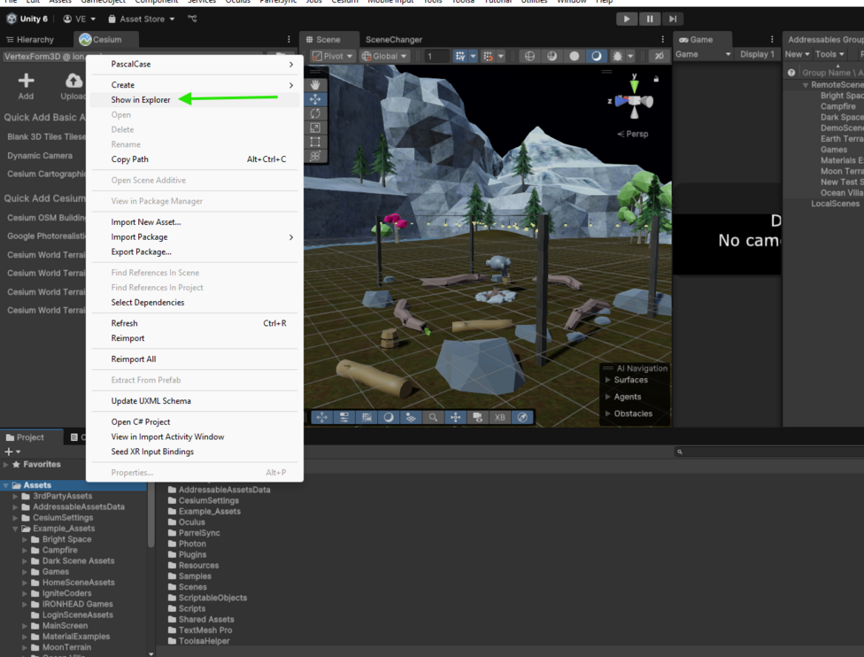Select the Move tool in Scene toolbar
This screenshot has height=657, width=864.
tap(316, 99)
